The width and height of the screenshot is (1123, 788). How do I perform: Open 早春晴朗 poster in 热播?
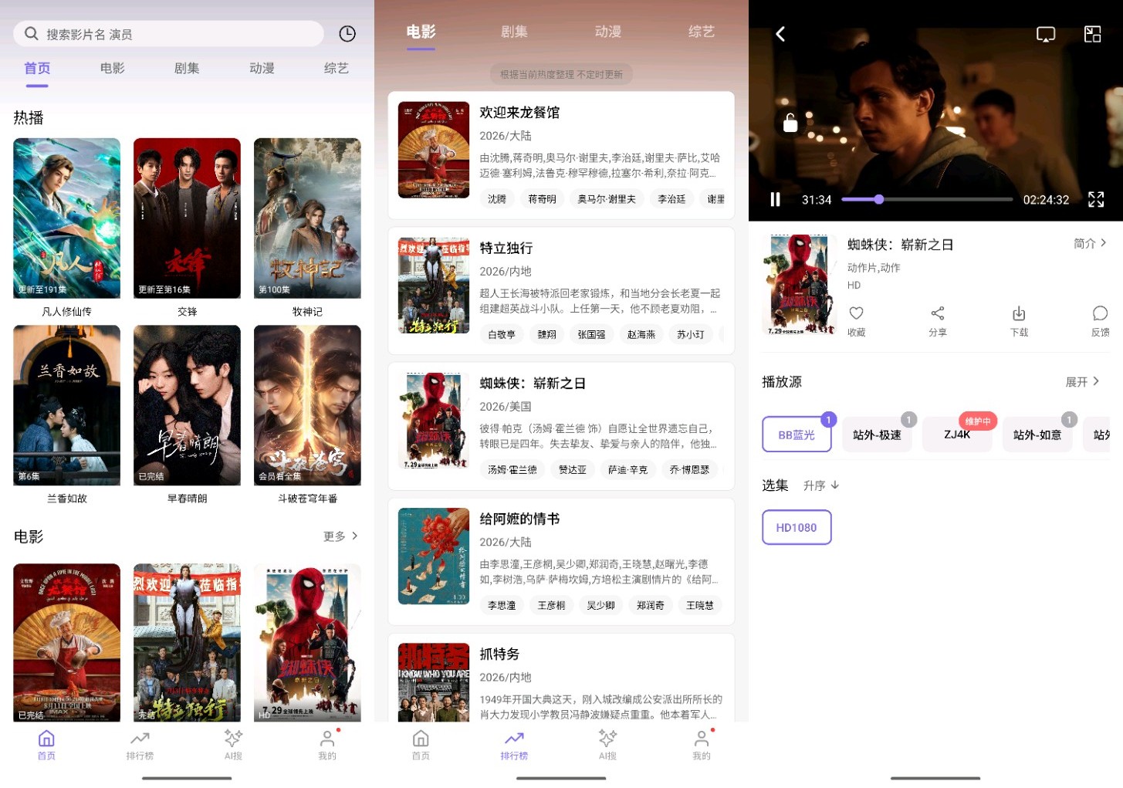tap(187, 405)
